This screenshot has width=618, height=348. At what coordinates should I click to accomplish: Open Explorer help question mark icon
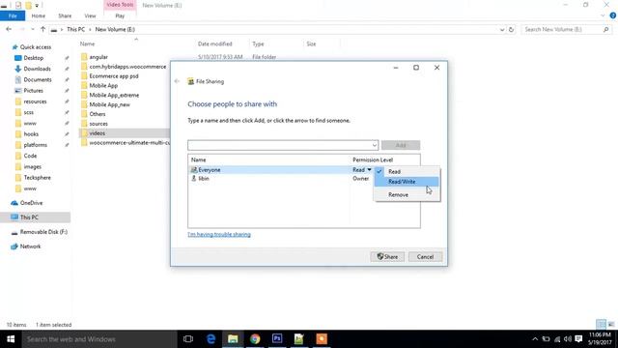click(613, 15)
